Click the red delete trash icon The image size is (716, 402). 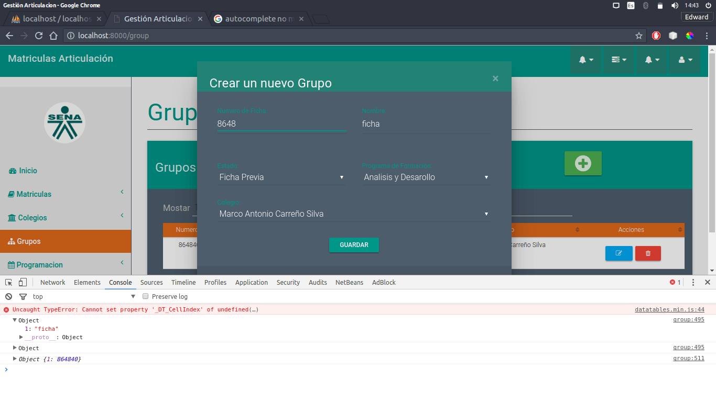[x=648, y=253]
